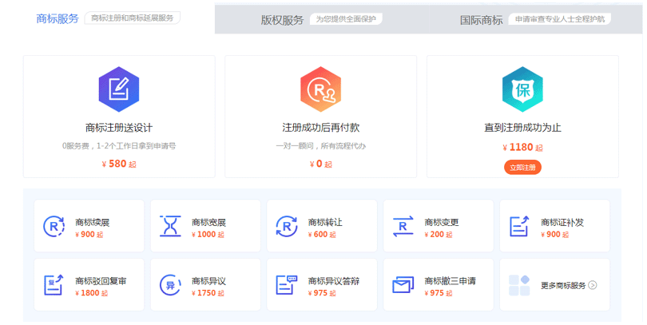Switch to the 国际商标 tab
This screenshot has height=325, width=647.
click(482, 19)
